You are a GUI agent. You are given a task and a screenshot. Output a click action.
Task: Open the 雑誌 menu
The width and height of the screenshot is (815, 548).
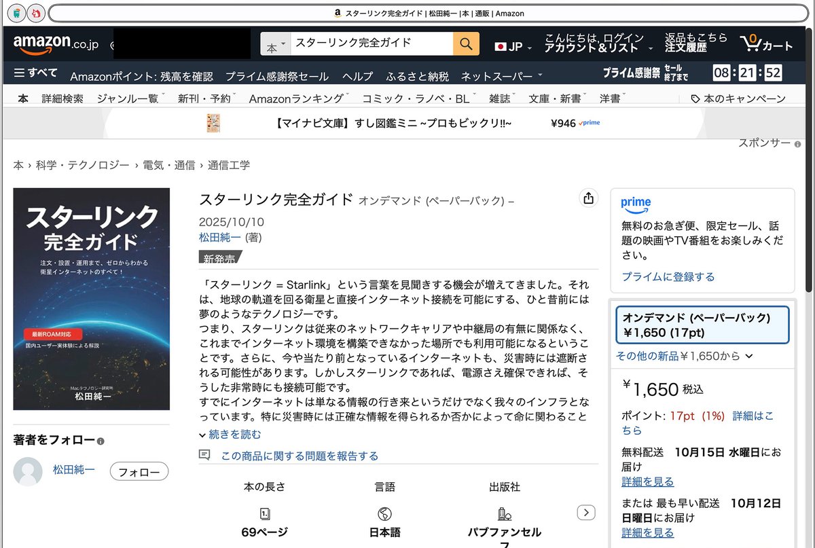502,98
